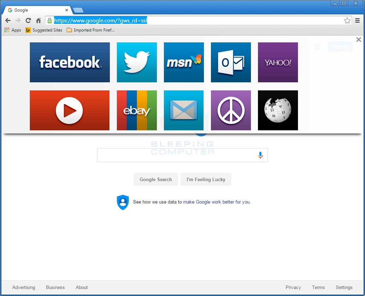The image size is (365, 296).
Task: Follow the make Google work better link
Action: coord(217,202)
